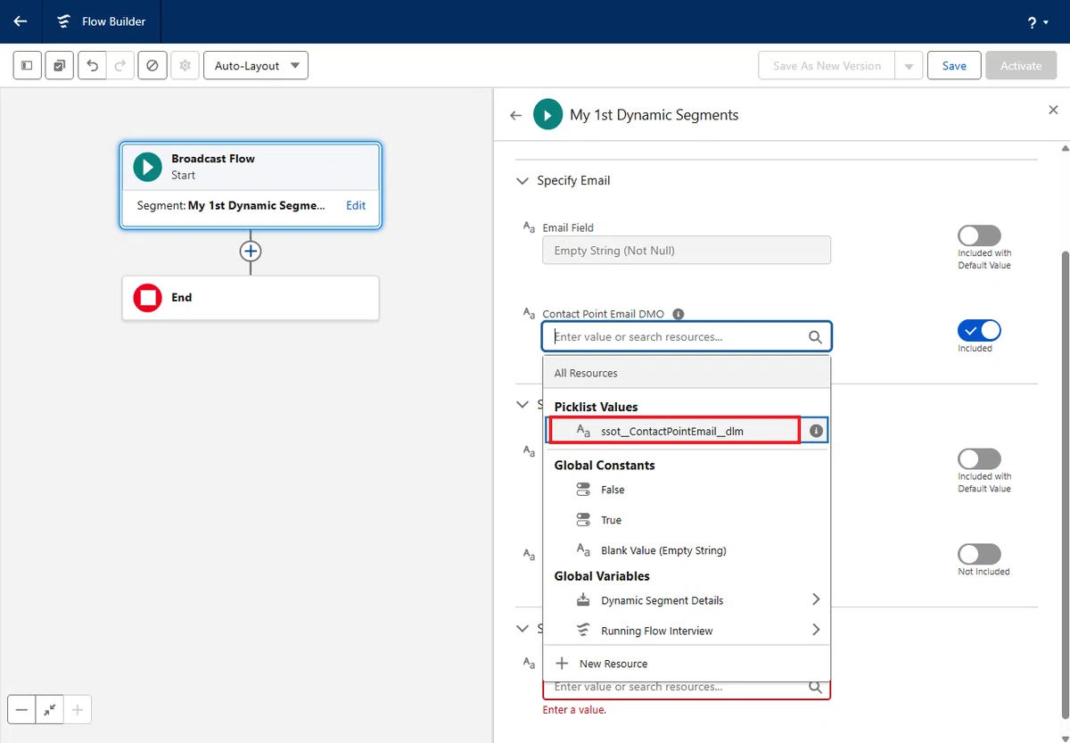
Task: Toggle the Not Included switch
Action: 979,554
